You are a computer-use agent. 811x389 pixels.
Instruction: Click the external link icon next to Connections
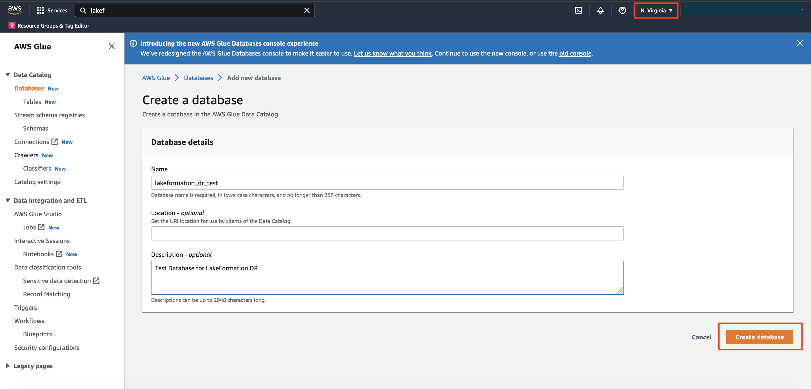click(x=55, y=142)
